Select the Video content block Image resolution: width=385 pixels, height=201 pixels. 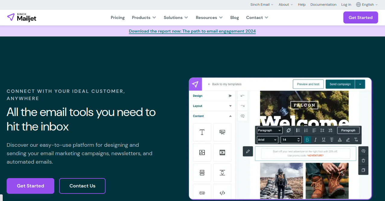click(222, 152)
